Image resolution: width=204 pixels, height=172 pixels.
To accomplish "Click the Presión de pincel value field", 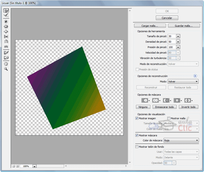I will [172, 47].
